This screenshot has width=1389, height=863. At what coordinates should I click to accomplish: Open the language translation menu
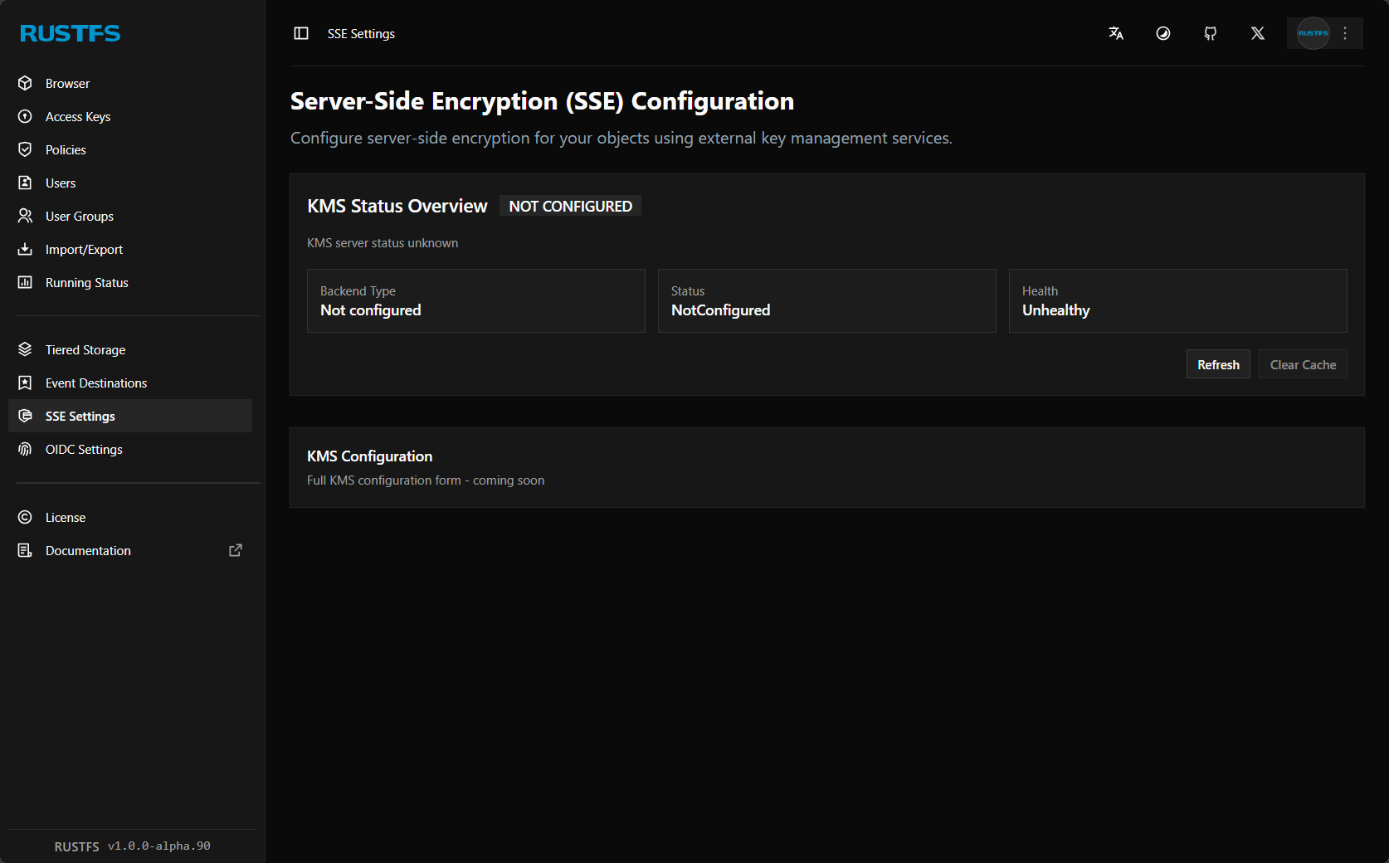[1116, 33]
